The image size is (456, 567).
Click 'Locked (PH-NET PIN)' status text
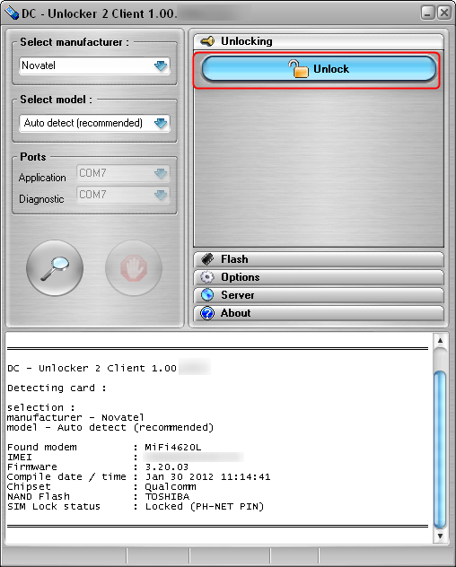[x=205, y=506]
